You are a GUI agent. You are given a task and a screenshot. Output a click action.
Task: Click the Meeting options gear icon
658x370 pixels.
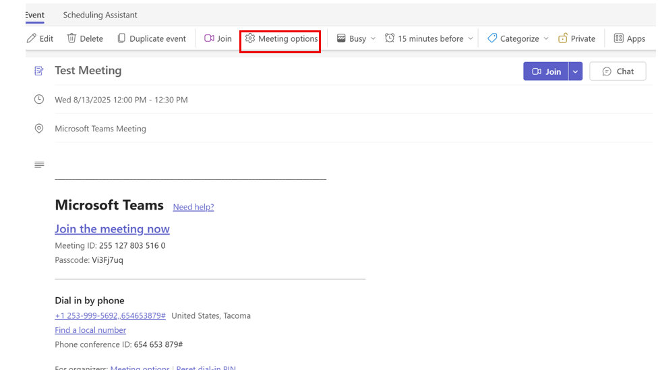point(250,38)
